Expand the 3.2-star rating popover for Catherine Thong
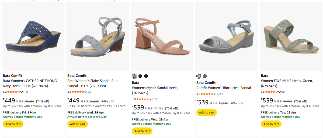 click(x=22, y=92)
